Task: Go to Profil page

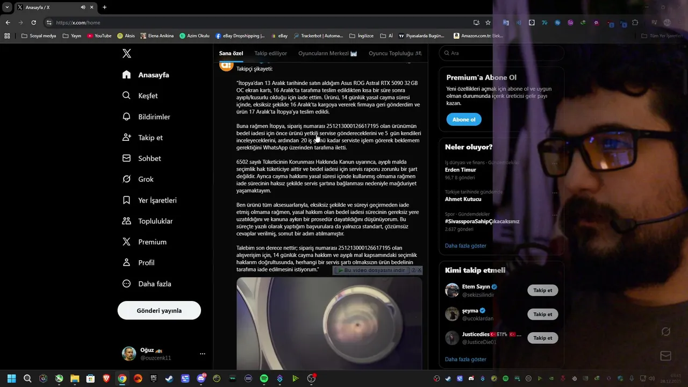Action: pyautogui.click(x=138, y=263)
